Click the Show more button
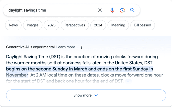The width and height of the screenshot is (172, 107). [86, 95]
